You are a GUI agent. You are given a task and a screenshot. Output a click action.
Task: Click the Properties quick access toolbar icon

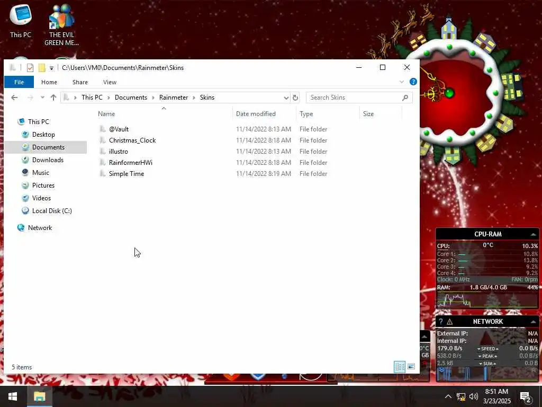30,67
